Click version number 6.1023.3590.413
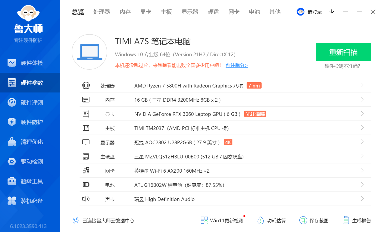Viewport: 380px width, 232px height. tap(28, 226)
